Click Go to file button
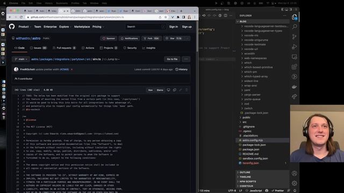The image size is (344, 193). pyautogui.click(x=172, y=59)
